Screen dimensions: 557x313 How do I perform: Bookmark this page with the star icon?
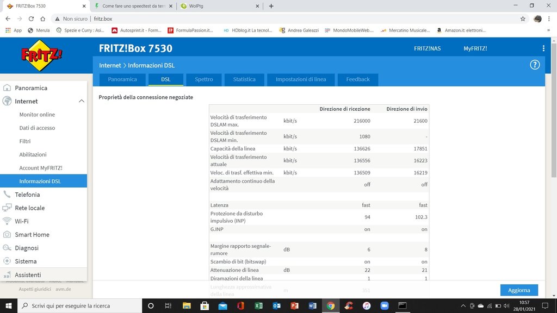523,19
